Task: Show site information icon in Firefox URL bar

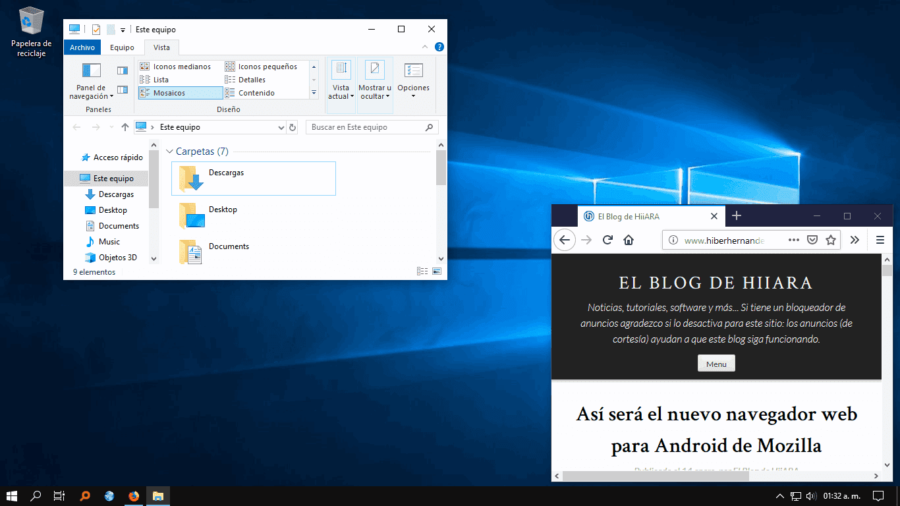Action: (673, 240)
